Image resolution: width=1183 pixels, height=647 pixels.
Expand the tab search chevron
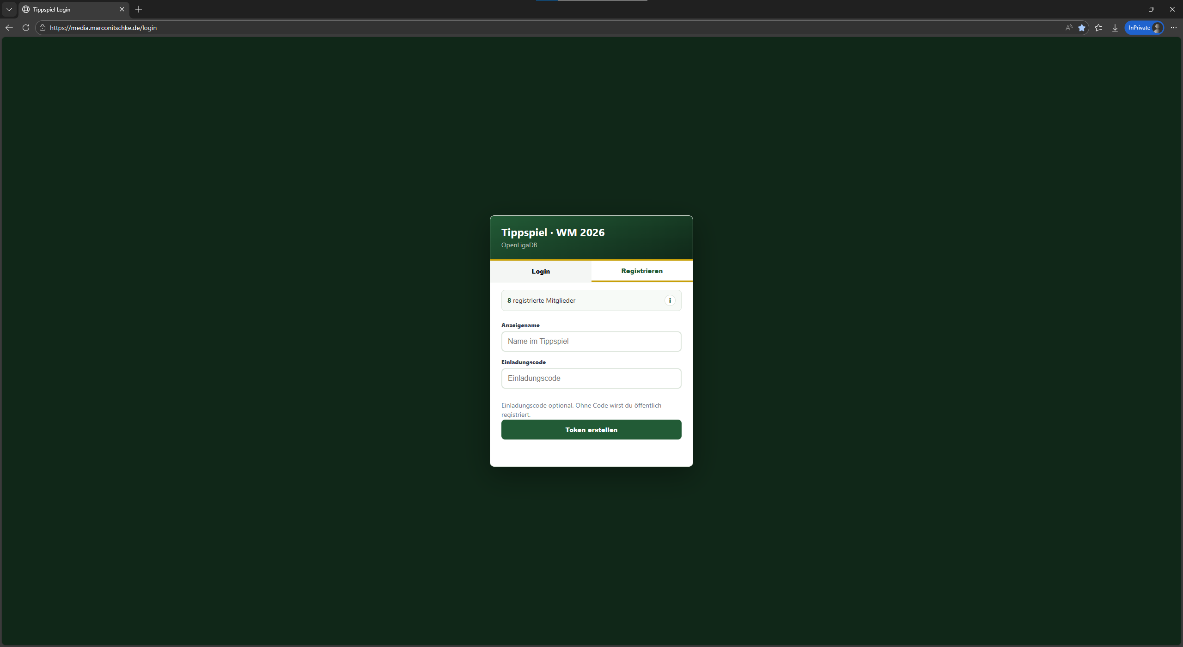tap(9, 9)
